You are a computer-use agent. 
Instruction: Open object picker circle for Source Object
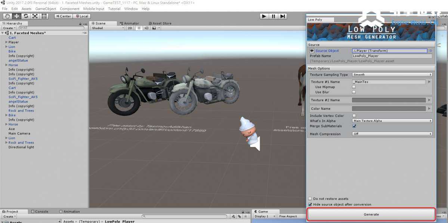coord(430,51)
